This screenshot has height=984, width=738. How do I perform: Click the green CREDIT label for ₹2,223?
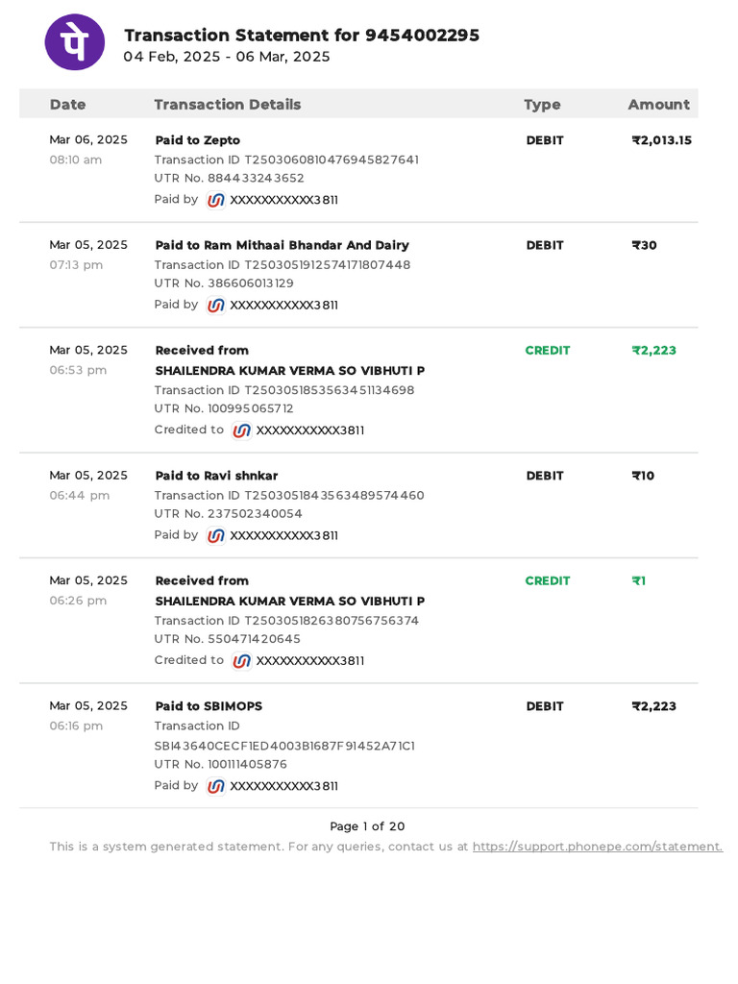pyautogui.click(x=547, y=351)
